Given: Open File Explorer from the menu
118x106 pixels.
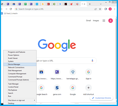Looking at the screenshot, I should point(20,90).
